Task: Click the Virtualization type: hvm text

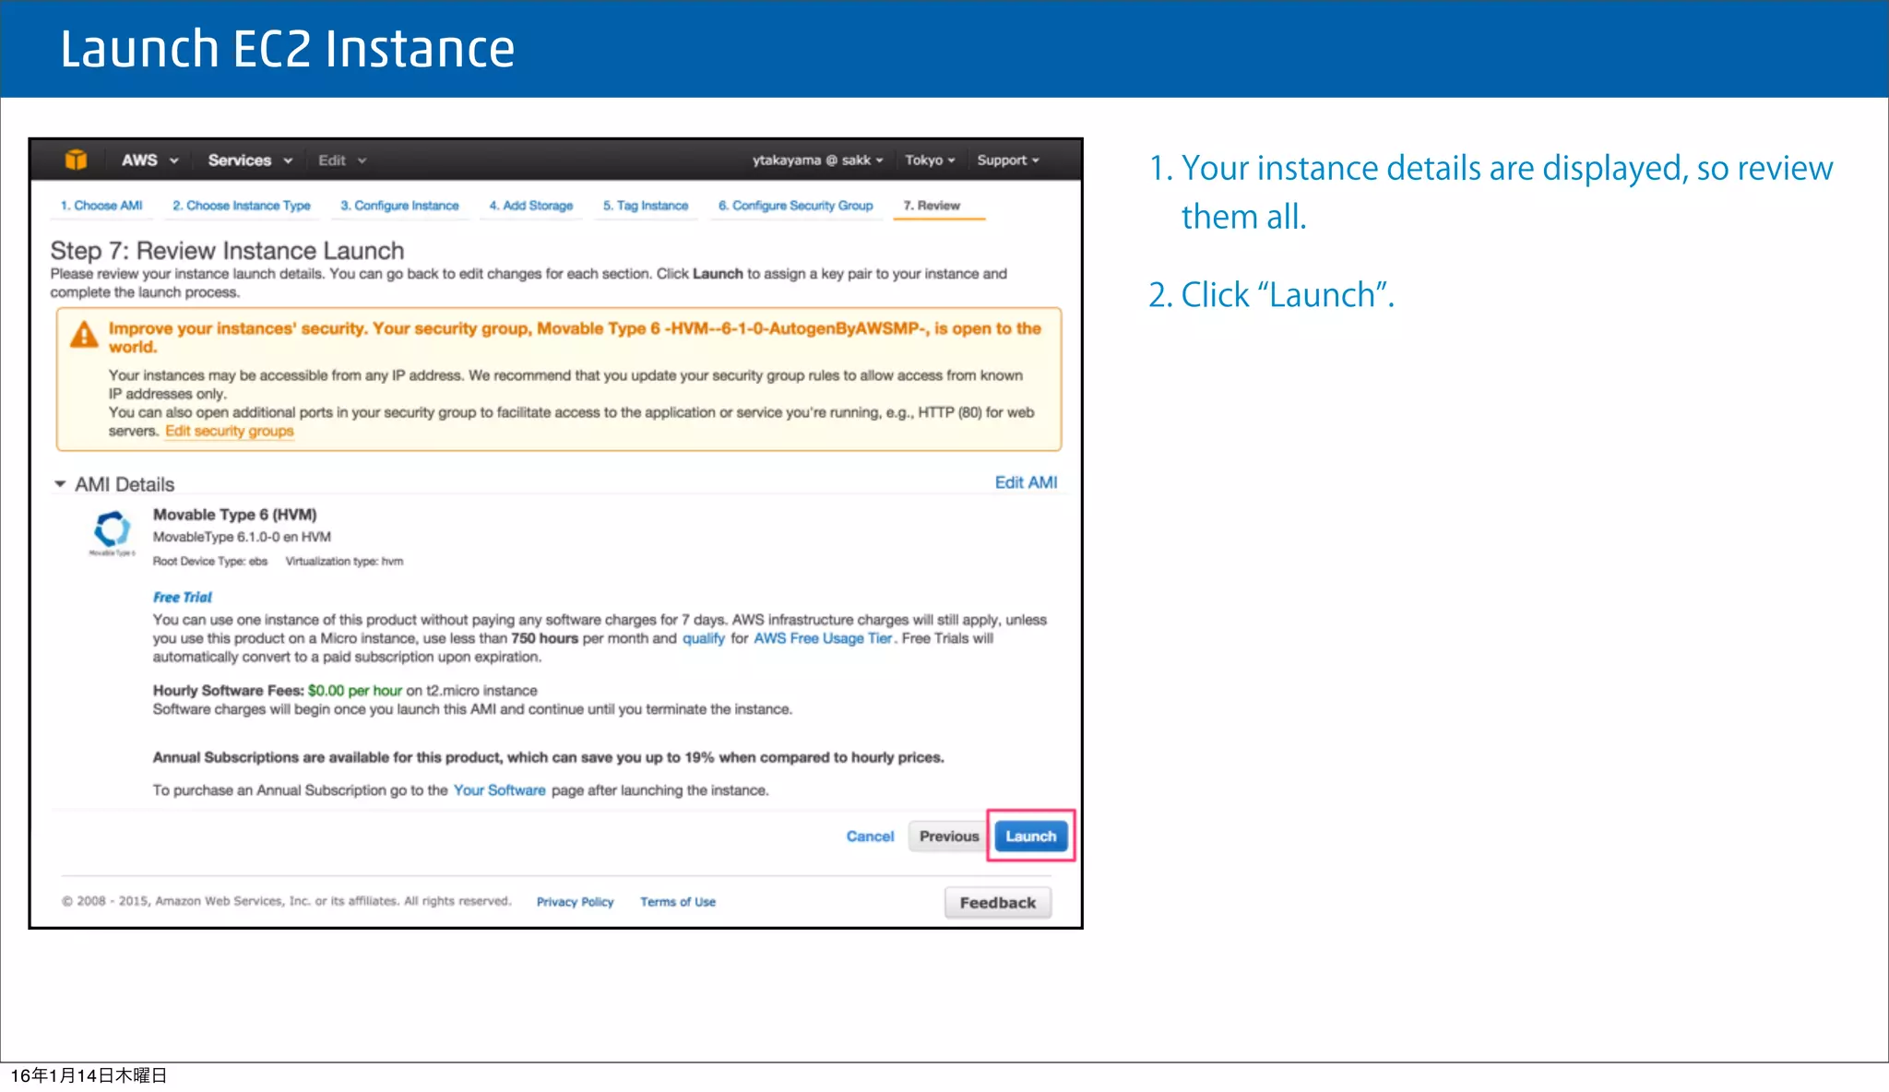Action: point(344,561)
